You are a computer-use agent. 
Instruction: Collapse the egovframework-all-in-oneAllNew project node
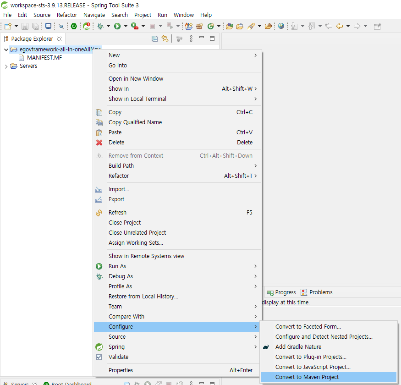point(6,49)
